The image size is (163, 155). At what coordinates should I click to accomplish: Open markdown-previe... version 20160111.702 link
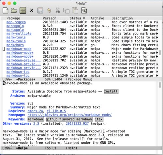point(24,60)
